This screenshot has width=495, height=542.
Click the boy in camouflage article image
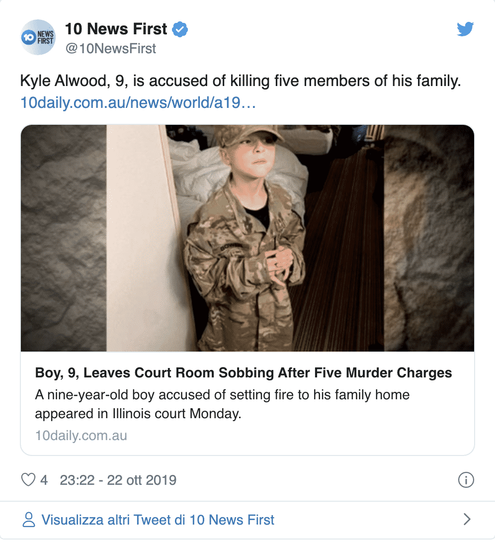[x=247, y=238]
